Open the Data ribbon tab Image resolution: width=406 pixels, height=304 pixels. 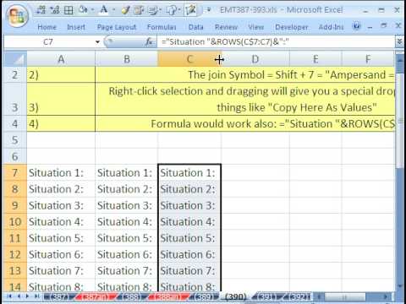point(196,27)
